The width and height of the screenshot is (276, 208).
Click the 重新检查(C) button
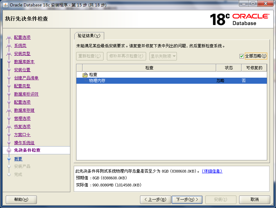pyautogui.click(x=90, y=56)
